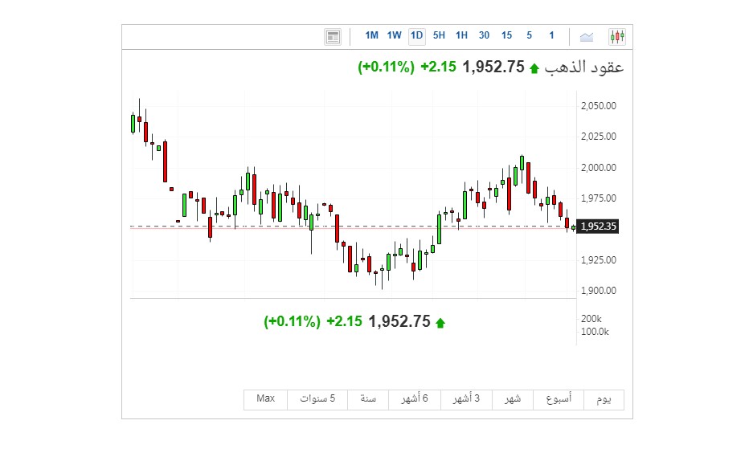Switch to the area chart icon
Screen dimensions: 749x449
point(587,36)
